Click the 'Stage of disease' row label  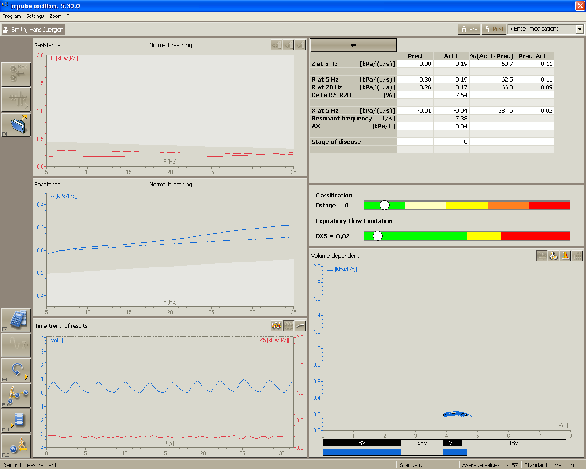click(x=336, y=142)
